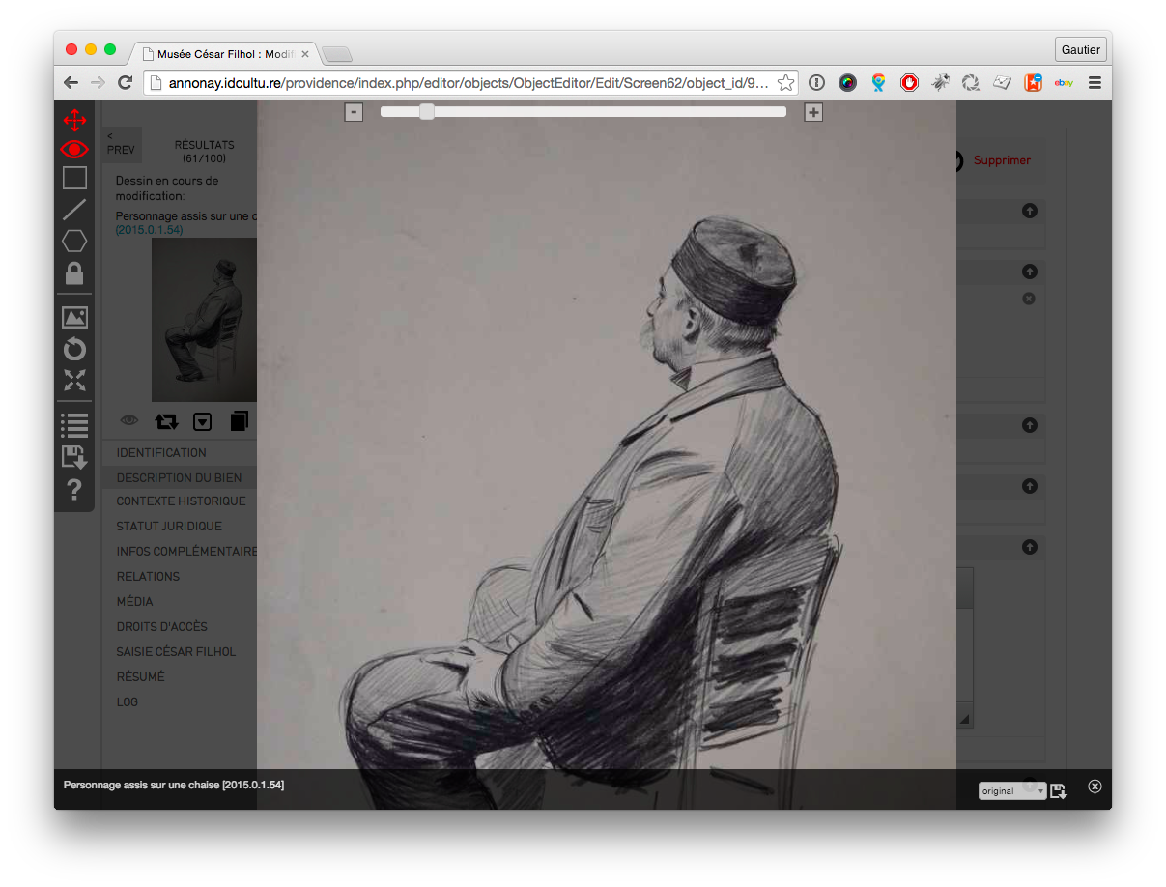1166x887 pixels.
Task: Click the Gautier profile button
Action: tap(1081, 49)
